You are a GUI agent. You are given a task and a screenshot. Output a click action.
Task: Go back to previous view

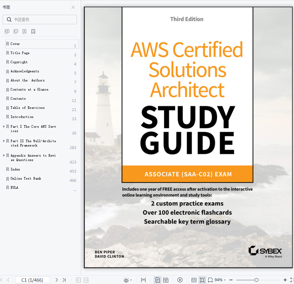[78, 280]
